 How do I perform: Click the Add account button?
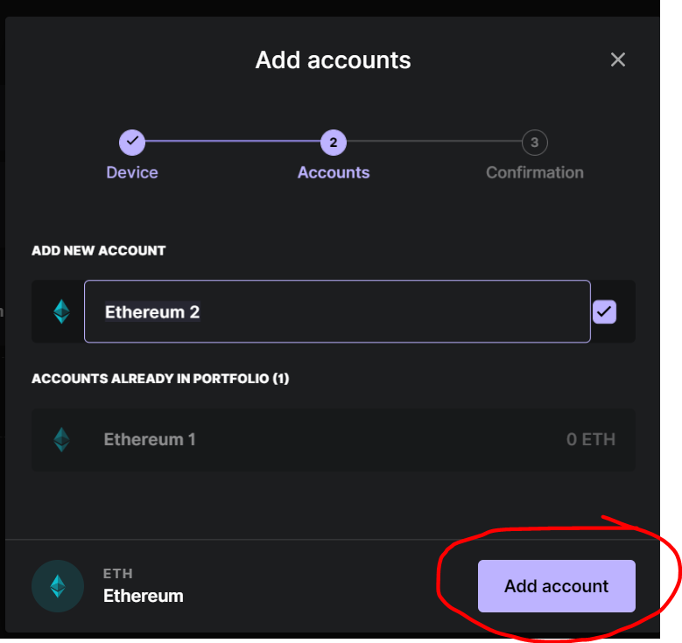pos(556,585)
